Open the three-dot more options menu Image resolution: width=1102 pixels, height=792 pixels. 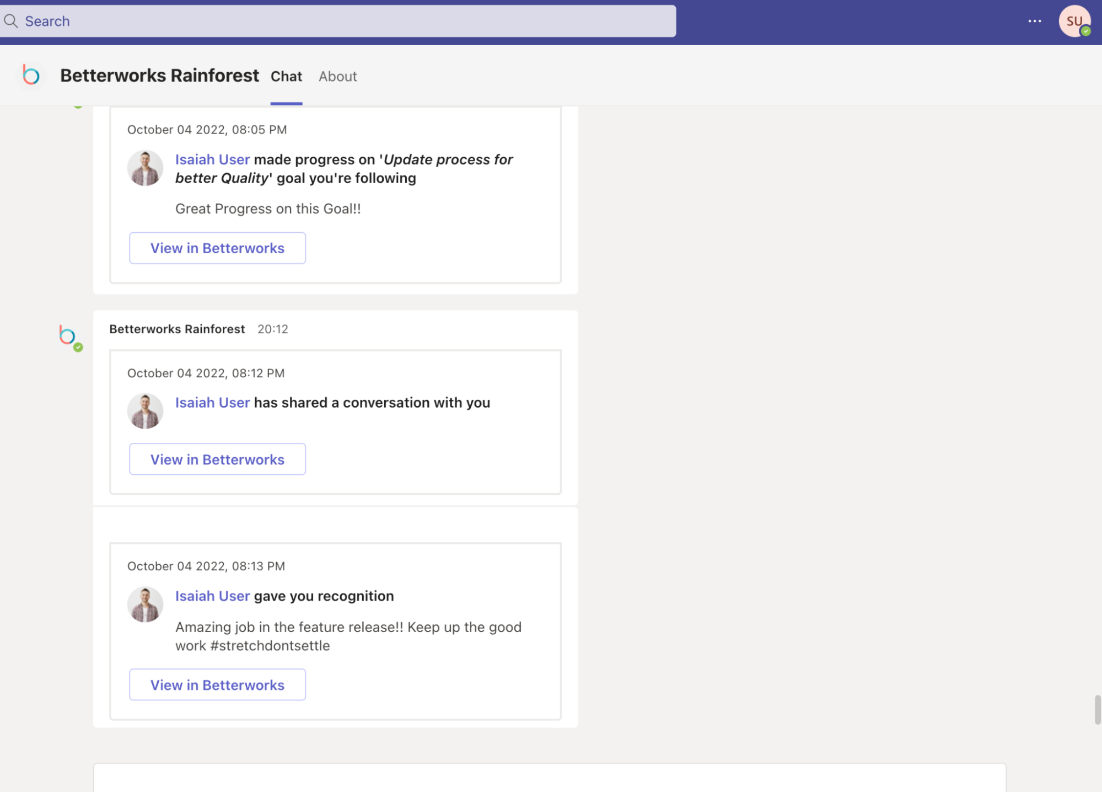coord(1035,21)
